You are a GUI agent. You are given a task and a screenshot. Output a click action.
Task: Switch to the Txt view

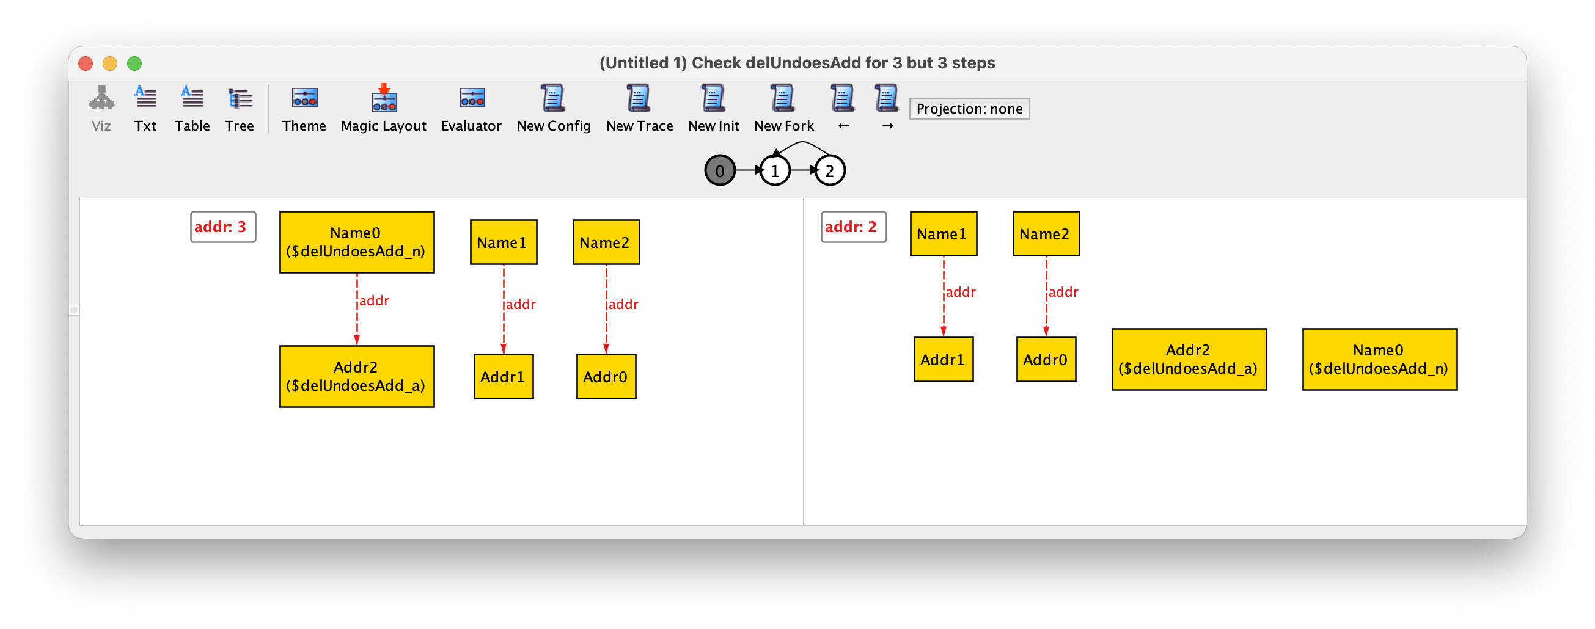(x=145, y=108)
